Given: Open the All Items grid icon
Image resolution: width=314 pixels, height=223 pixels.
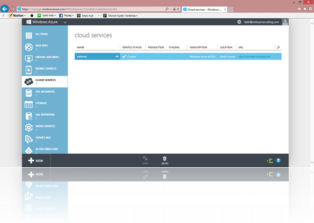Looking at the screenshot, I should pyautogui.click(x=28, y=35).
